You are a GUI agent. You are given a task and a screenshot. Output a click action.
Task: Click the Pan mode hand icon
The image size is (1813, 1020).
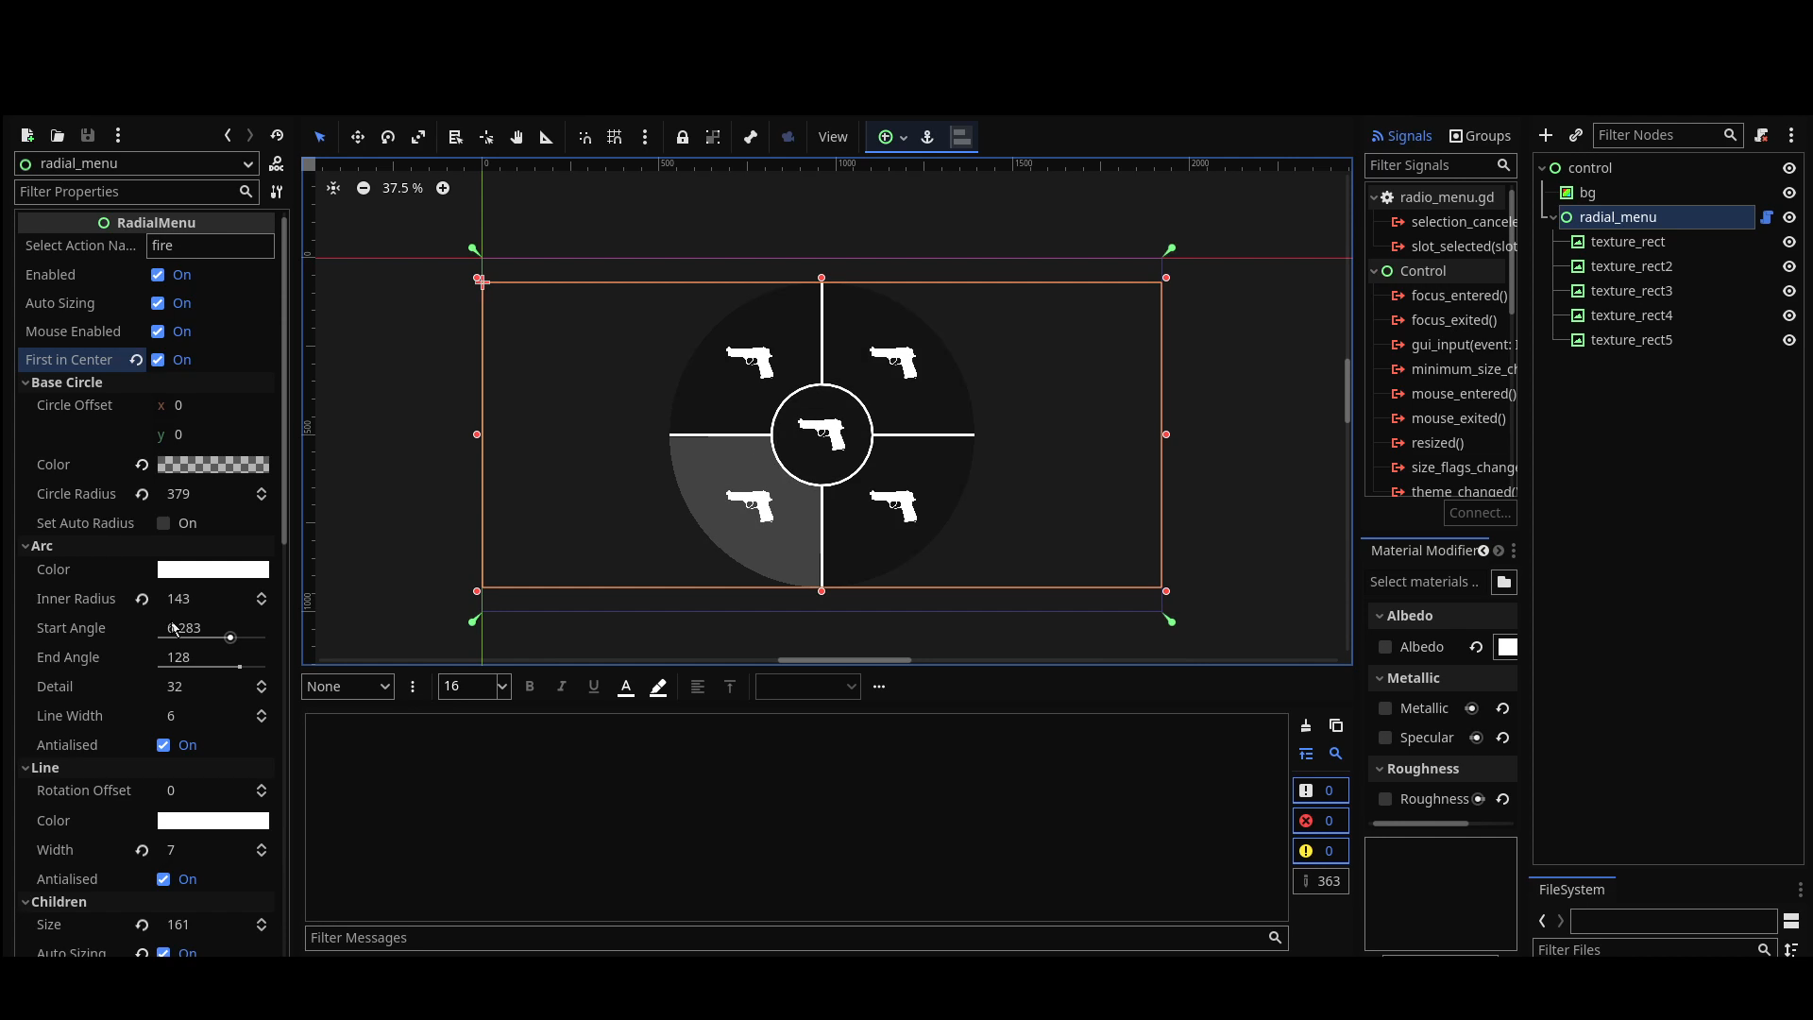pyautogui.click(x=517, y=137)
